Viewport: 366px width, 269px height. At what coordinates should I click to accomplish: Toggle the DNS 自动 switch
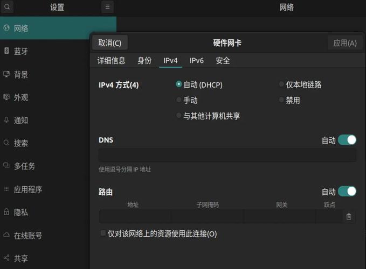347,140
